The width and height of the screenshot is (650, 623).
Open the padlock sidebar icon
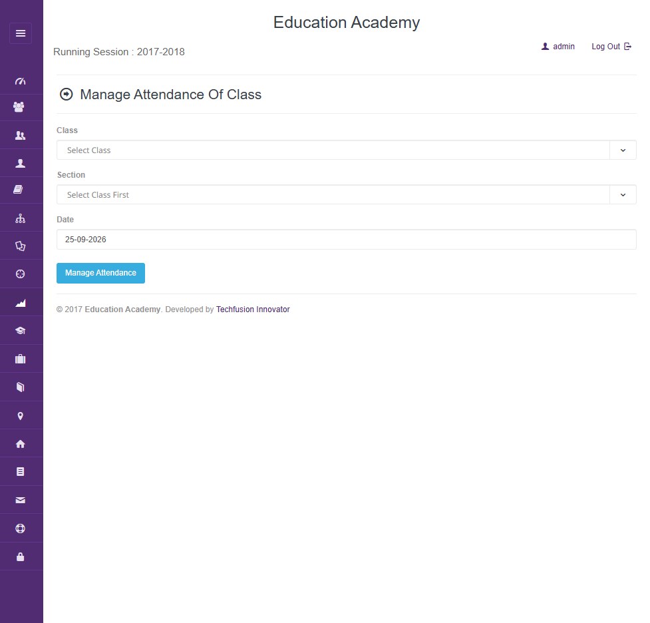(21, 556)
